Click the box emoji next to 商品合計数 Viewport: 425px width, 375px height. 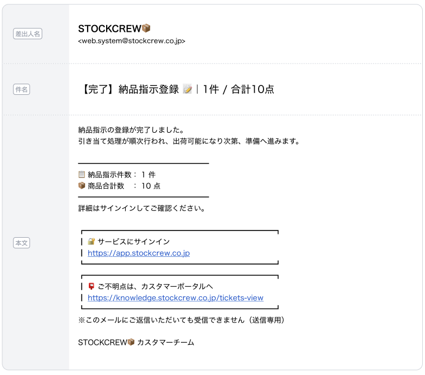(82, 186)
